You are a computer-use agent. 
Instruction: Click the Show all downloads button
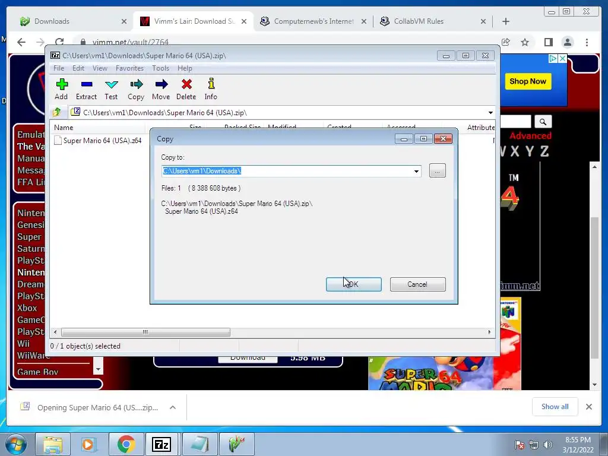coord(555,407)
